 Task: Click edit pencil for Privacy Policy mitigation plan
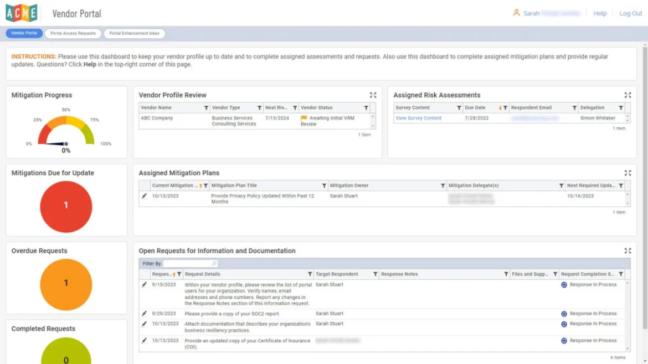[145, 196]
